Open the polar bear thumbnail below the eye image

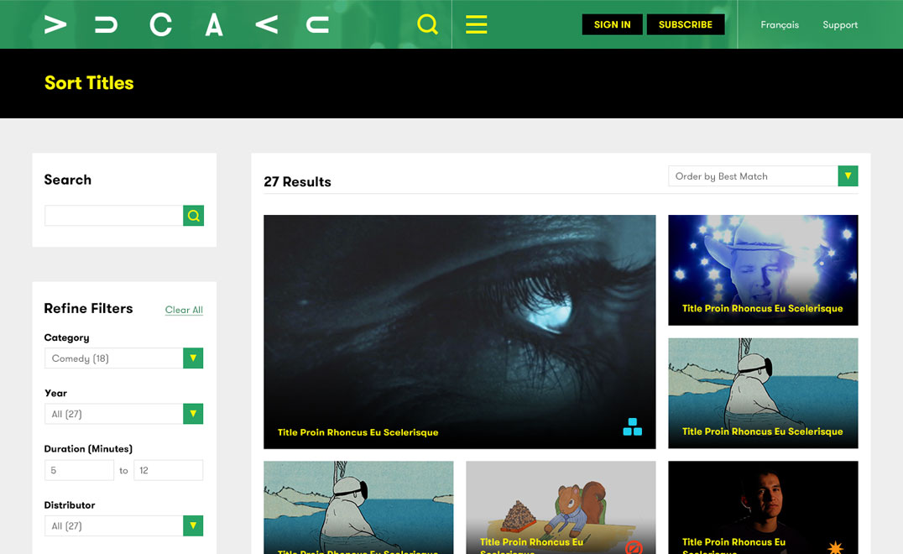pos(359,507)
